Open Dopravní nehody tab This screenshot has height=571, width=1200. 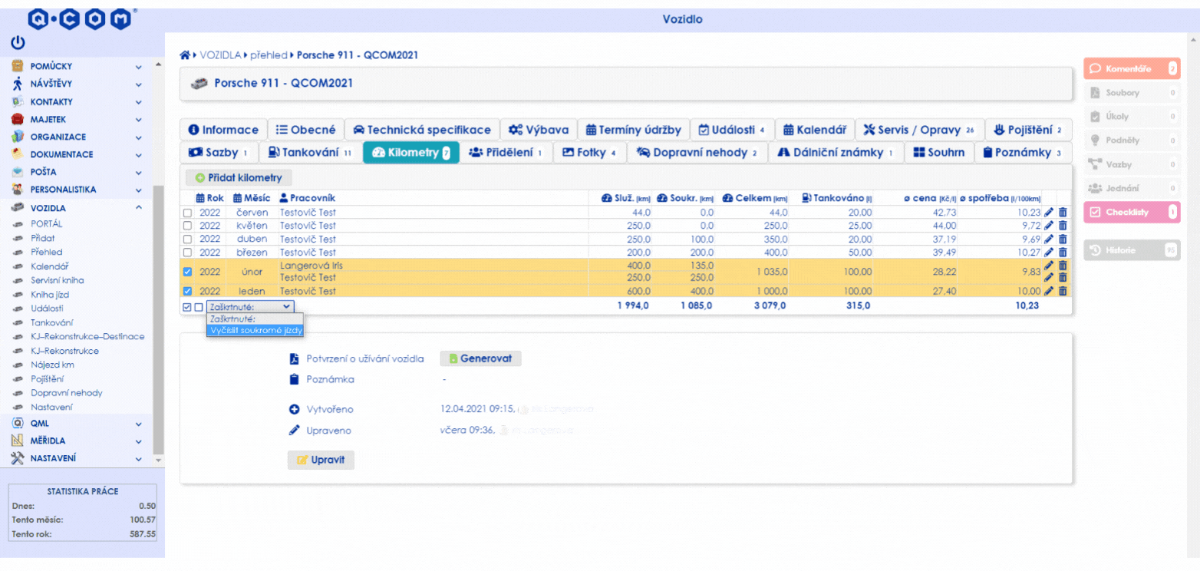(697, 153)
